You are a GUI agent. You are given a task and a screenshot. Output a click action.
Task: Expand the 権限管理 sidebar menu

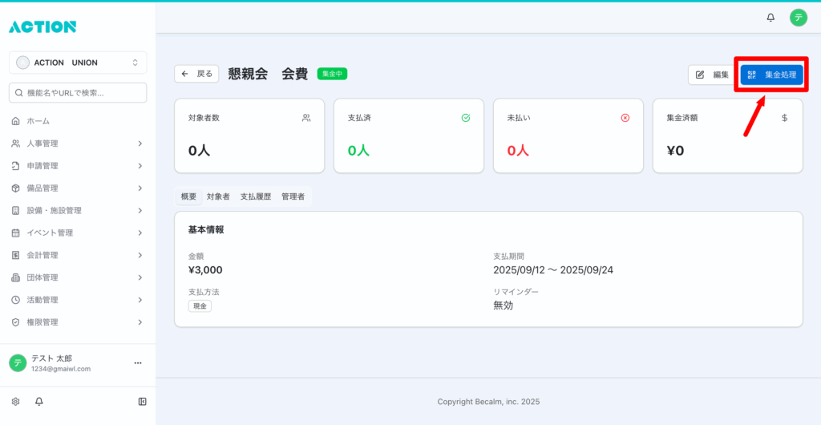[x=78, y=322]
